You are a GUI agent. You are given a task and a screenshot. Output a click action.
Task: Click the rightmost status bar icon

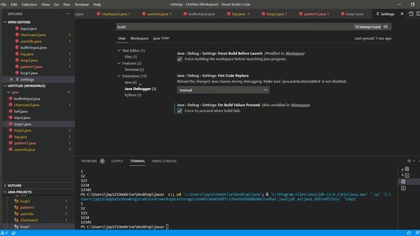pos(417,233)
